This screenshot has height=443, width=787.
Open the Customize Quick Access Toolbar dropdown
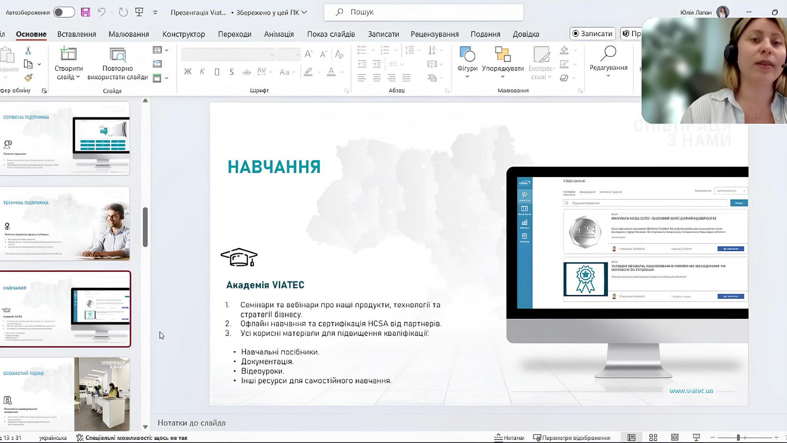point(155,13)
